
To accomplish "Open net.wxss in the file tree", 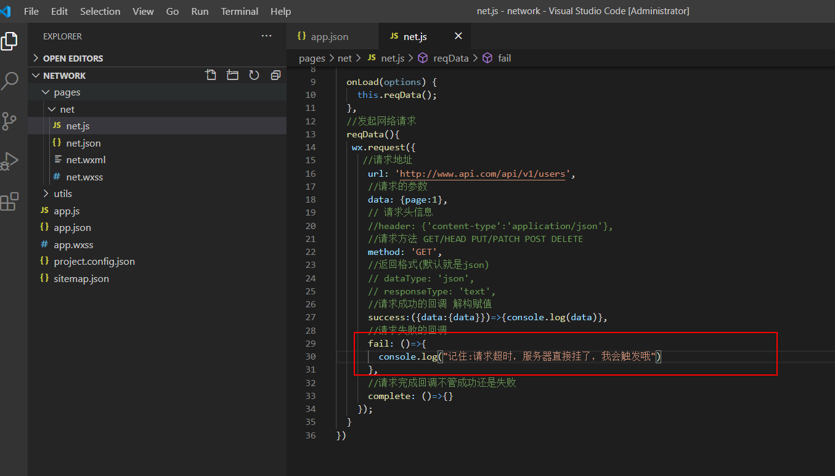I will [157, 177].
